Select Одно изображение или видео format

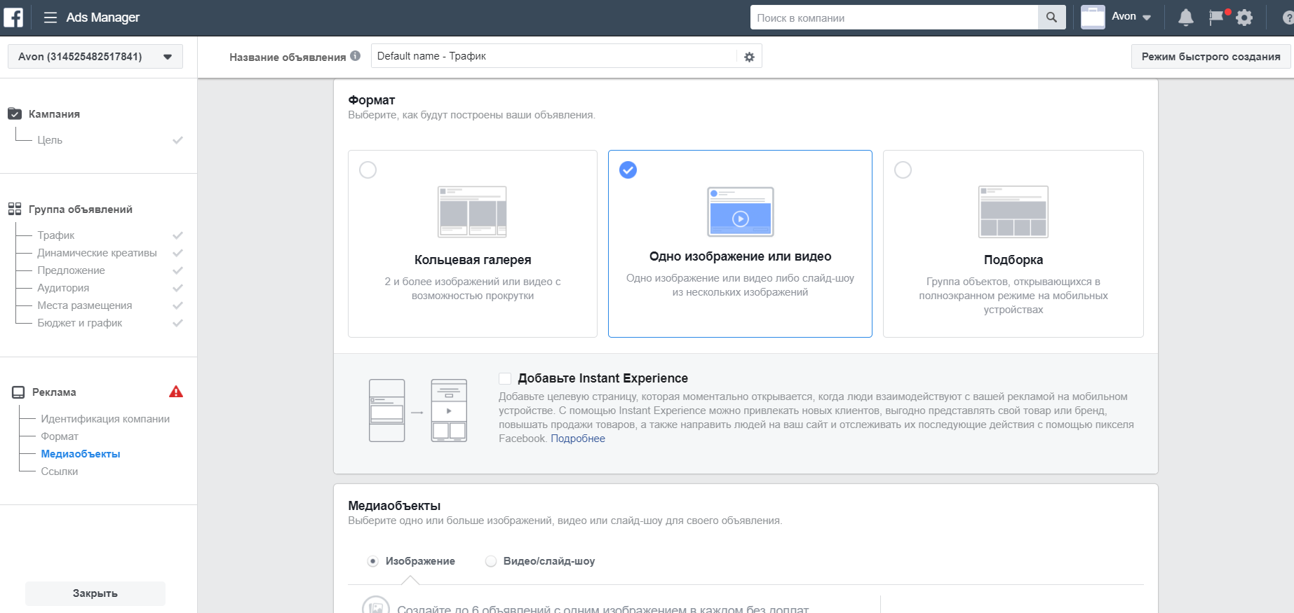pyautogui.click(x=628, y=170)
